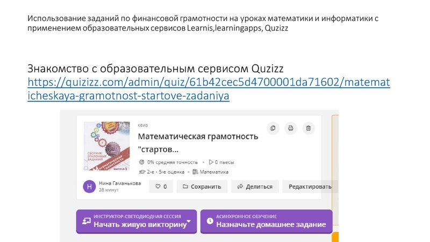This screenshot has height=242, width=430.
Task: Click the purple Н author avatar
Action: tap(89, 187)
